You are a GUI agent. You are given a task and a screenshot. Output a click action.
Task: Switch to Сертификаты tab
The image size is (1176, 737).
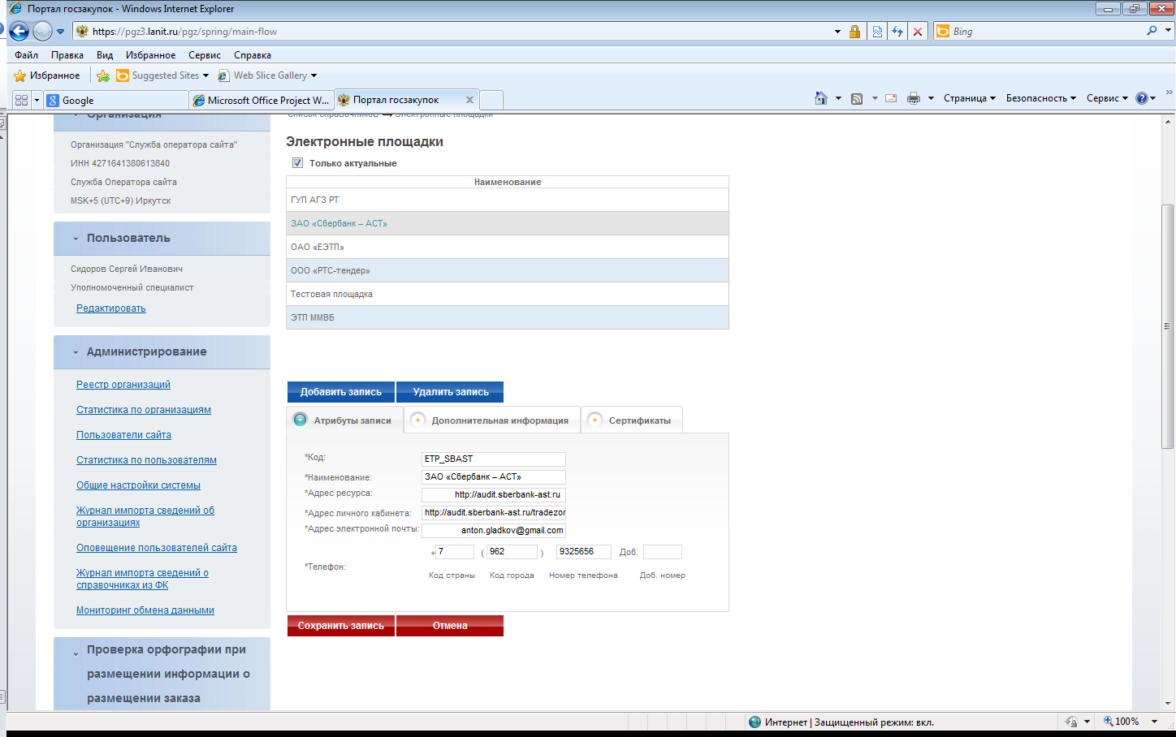633,420
